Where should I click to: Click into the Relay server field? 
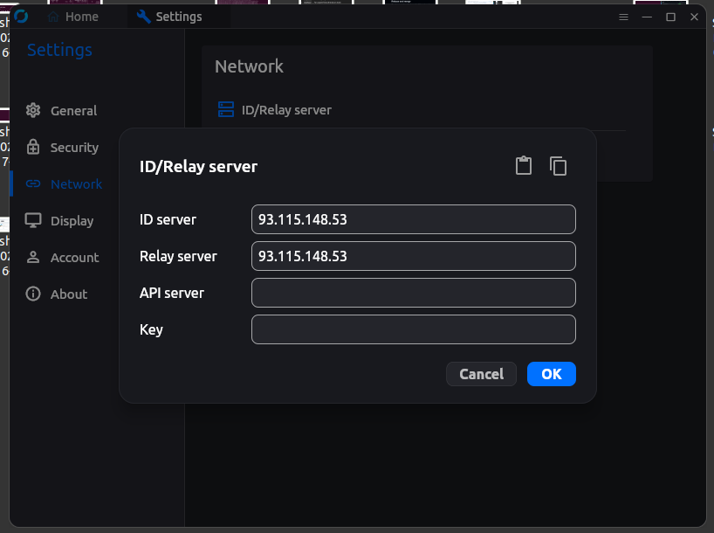[x=413, y=256]
